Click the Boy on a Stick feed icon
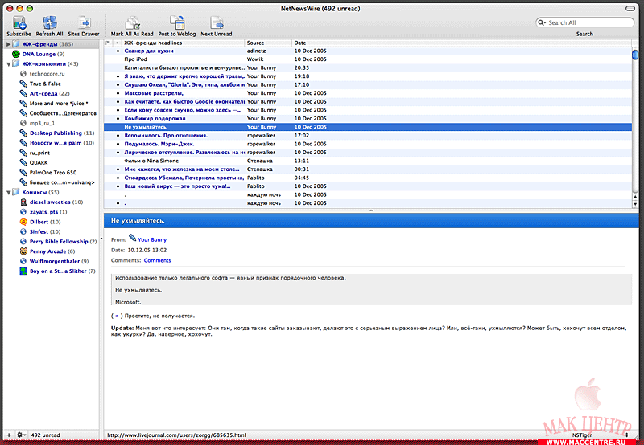 23,271
